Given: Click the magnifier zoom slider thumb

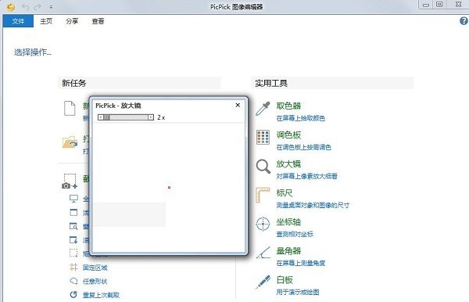Looking at the screenshot, I should coord(106,117).
